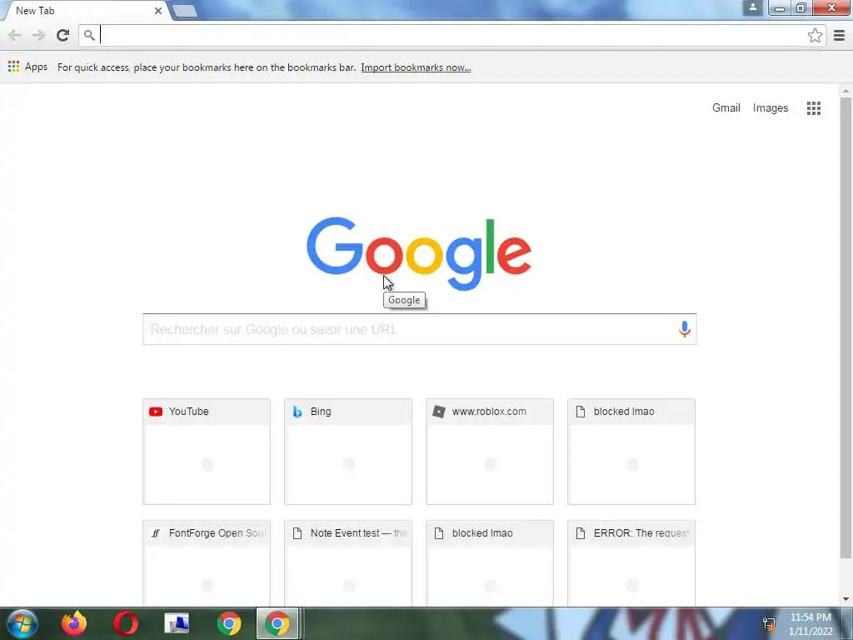Click the page scrollbar up arrow

(x=846, y=90)
